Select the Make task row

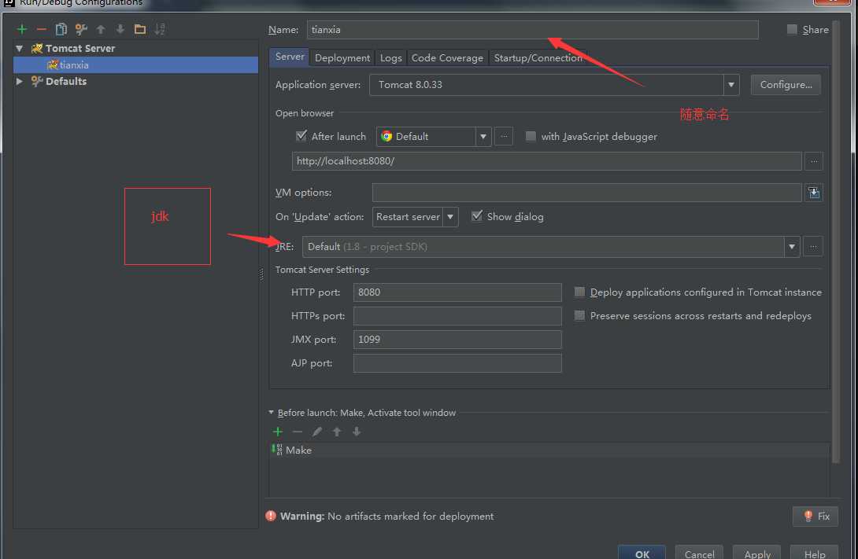(549, 451)
